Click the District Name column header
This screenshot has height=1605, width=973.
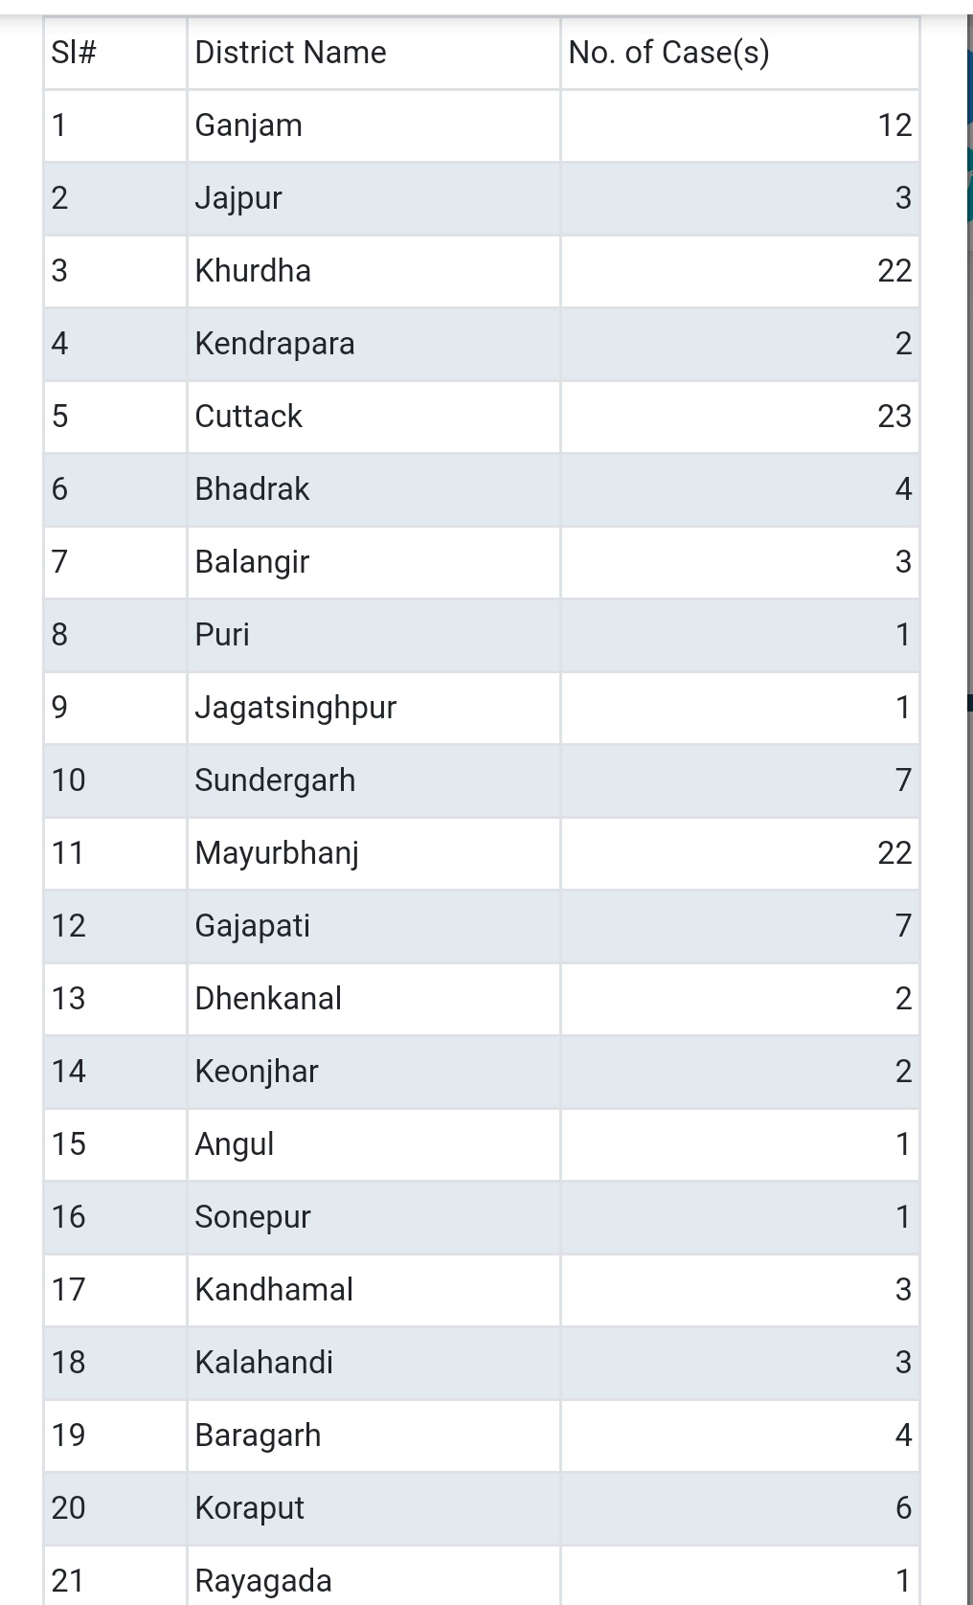tap(290, 53)
